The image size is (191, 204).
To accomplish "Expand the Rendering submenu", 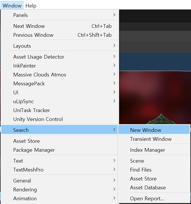I will [x=60, y=190].
